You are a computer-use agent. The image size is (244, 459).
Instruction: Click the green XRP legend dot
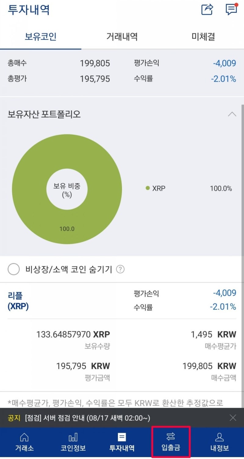(148, 188)
